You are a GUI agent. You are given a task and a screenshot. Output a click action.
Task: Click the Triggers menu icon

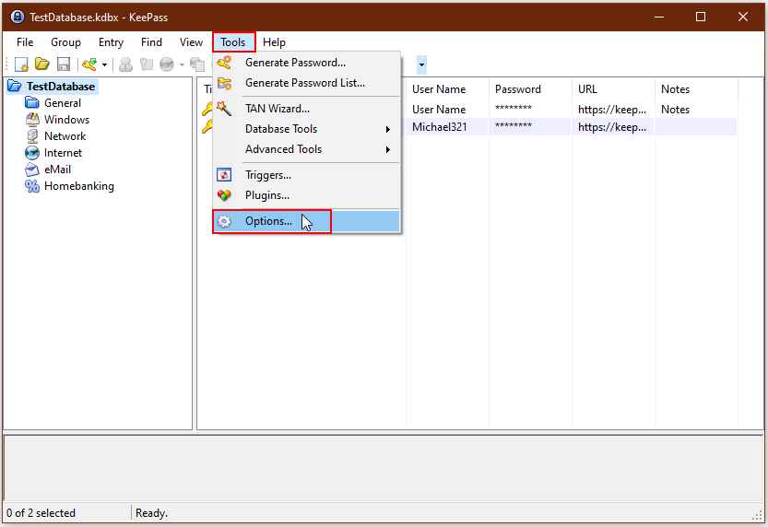tap(224, 175)
